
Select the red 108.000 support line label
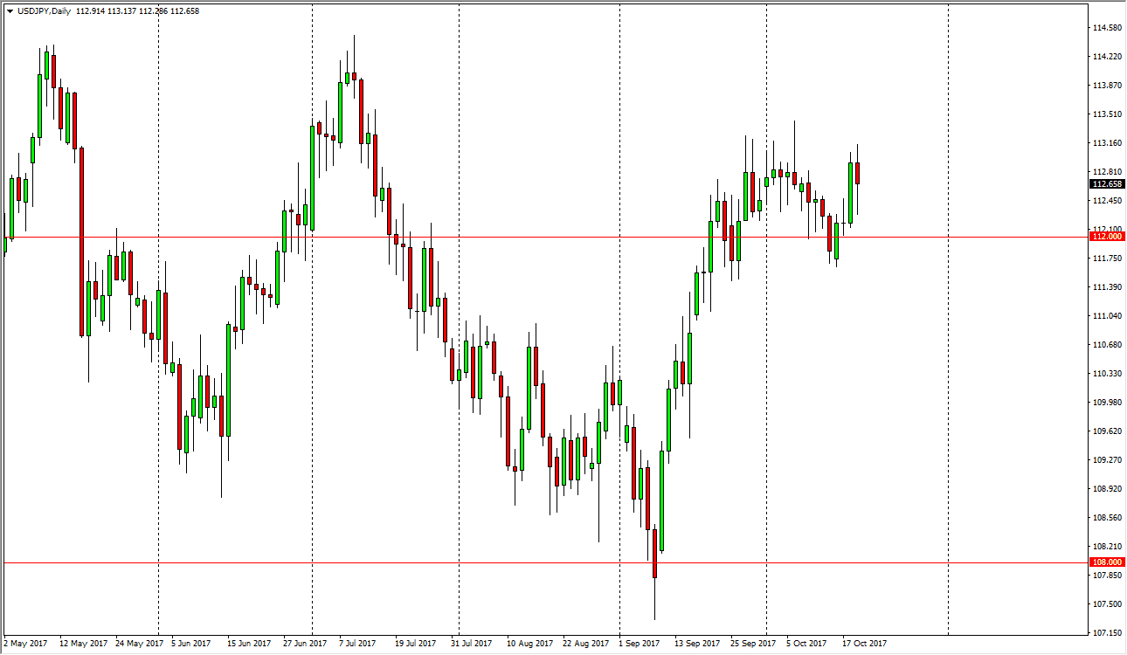1104,562
